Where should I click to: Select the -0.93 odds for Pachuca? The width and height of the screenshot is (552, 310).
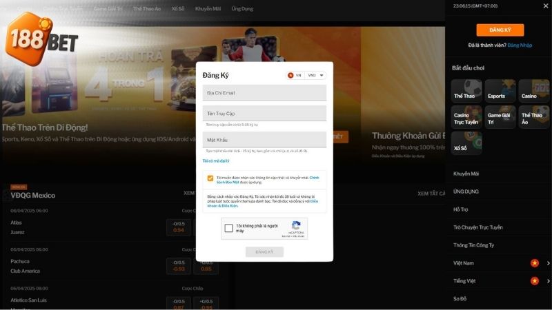coord(179,266)
